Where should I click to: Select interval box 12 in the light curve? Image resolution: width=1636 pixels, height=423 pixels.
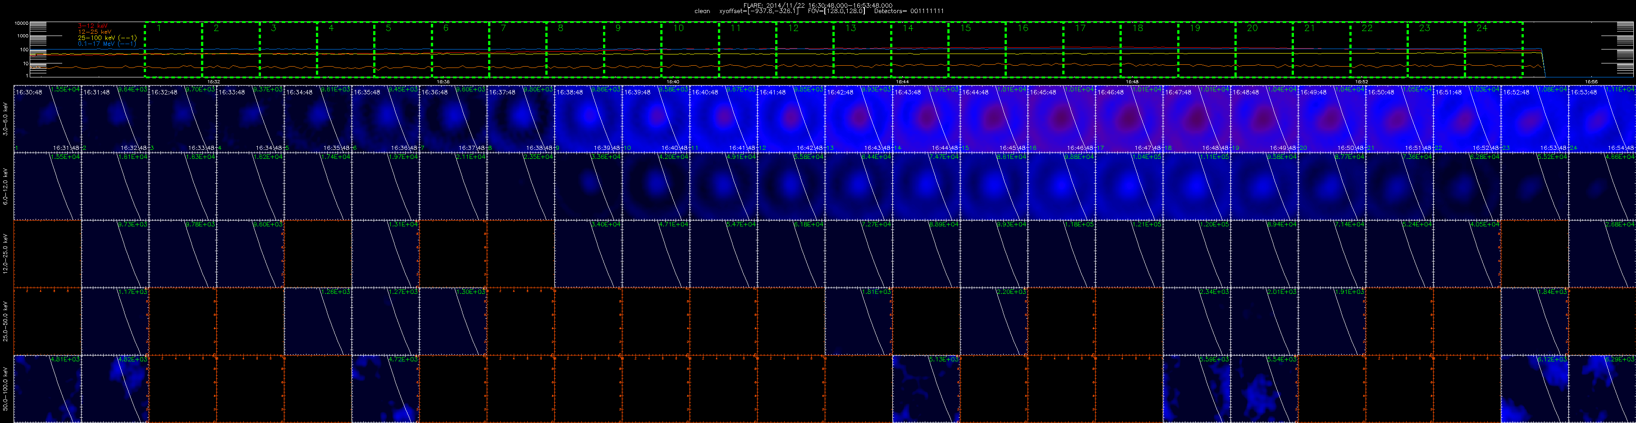[x=804, y=50]
